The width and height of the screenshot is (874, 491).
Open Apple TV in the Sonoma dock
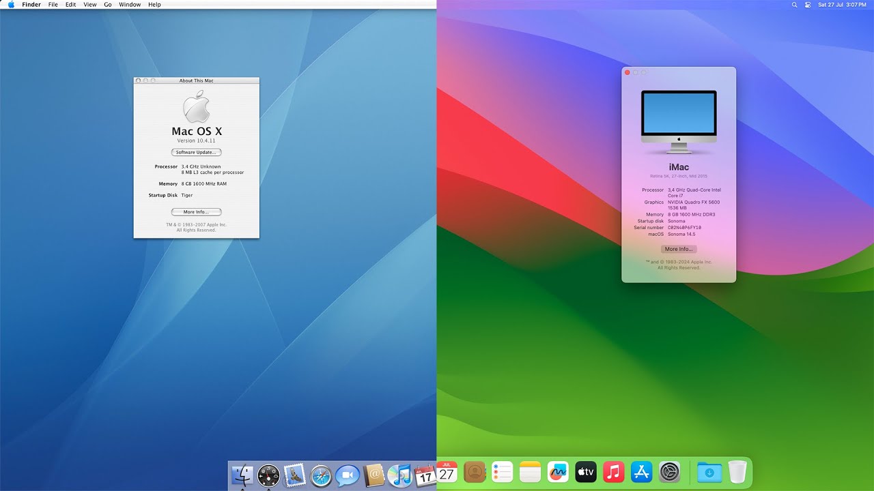tap(587, 472)
